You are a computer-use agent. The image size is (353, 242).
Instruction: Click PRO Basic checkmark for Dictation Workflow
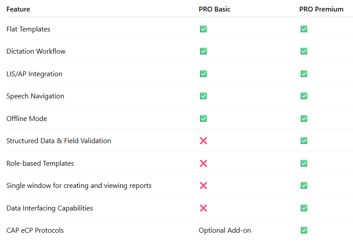click(x=203, y=51)
